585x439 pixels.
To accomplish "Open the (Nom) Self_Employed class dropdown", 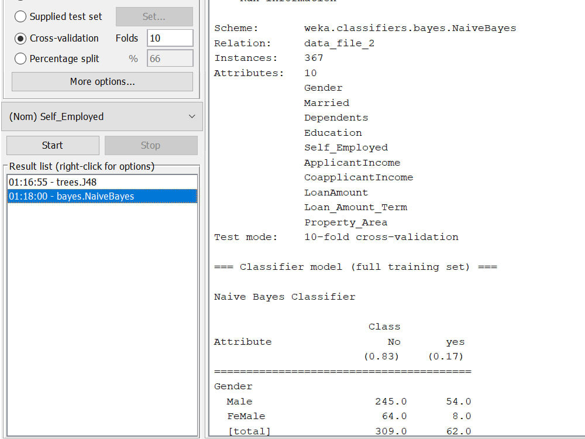I will tap(102, 116).
